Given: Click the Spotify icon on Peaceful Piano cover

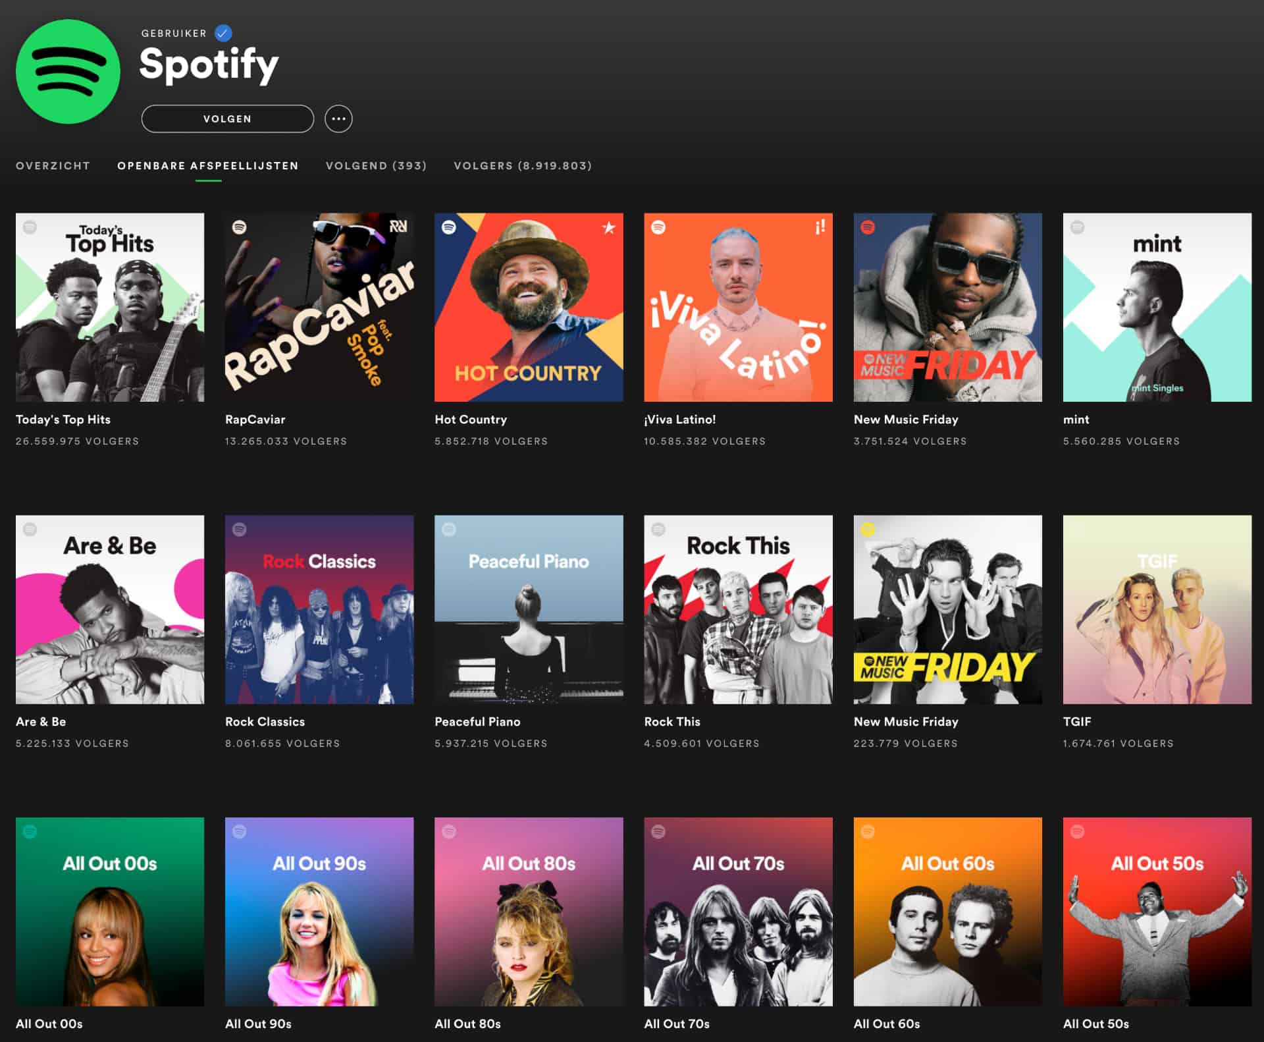Looking at the screenshot, I should (448, 530).
